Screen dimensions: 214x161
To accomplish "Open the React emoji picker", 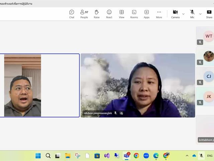I will 109,14.
